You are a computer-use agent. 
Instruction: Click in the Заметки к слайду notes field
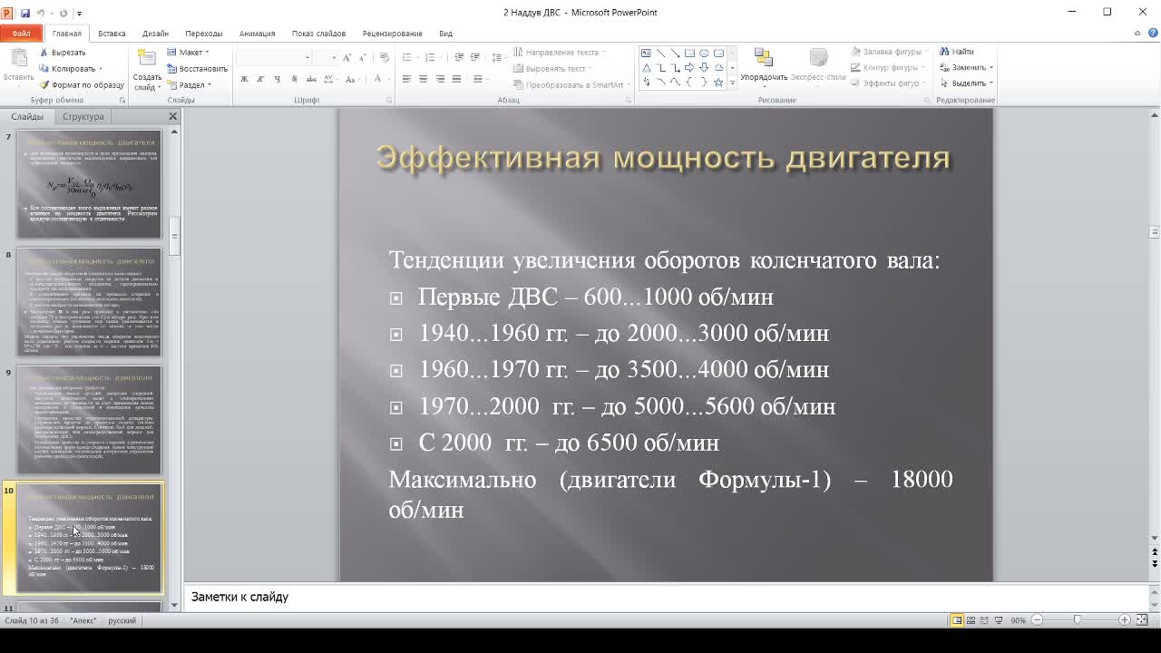pos(666,597)
